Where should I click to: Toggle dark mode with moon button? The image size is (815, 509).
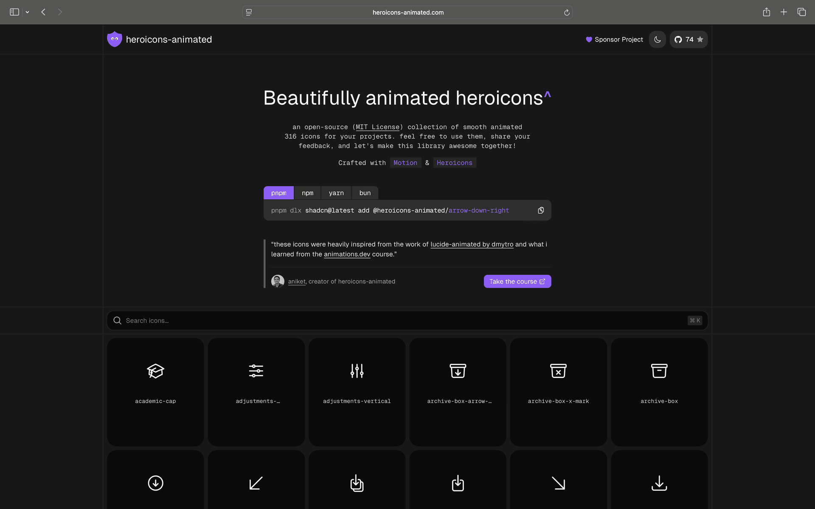[657, 39]
